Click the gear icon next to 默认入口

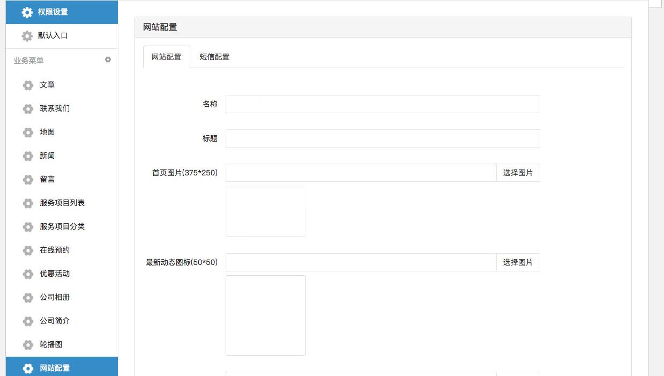coord(27,36)
